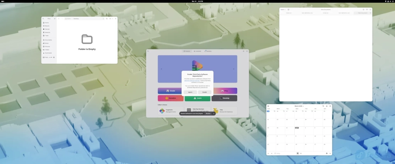Add a new event with plus icon
This screenshot has height=164, width=395.
pyautogui.click(x=330, y=153)
